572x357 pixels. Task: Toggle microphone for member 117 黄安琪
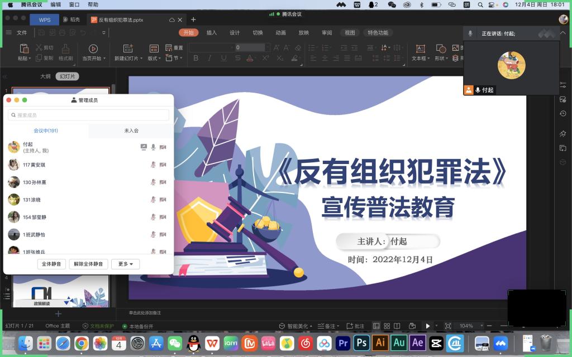point(153,165)
